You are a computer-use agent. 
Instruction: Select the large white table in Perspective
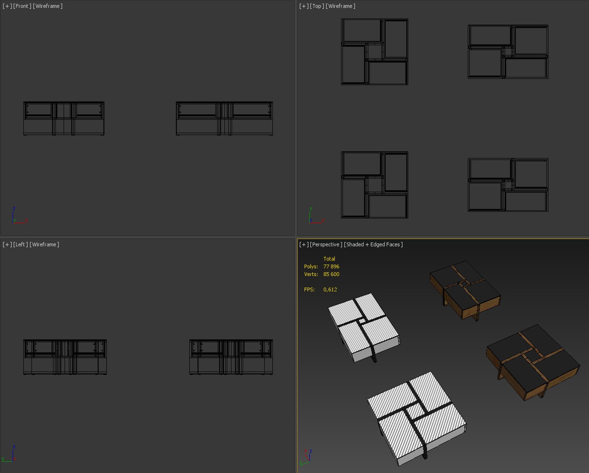(x=416, y=418)
